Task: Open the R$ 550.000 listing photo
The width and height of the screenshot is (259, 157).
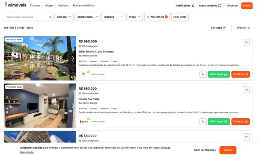Action: (40, 137)
